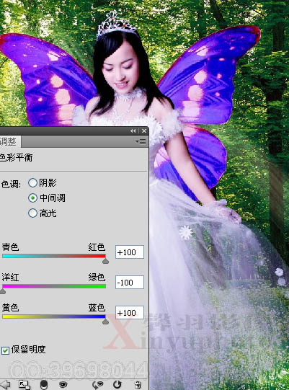Collapse the panel with double-arrow icon
The image size is (289, 390).
(x=133, y=130)
